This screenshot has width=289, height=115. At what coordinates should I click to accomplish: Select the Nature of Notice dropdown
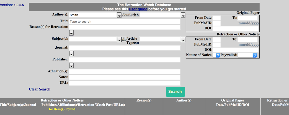[216, 55]
